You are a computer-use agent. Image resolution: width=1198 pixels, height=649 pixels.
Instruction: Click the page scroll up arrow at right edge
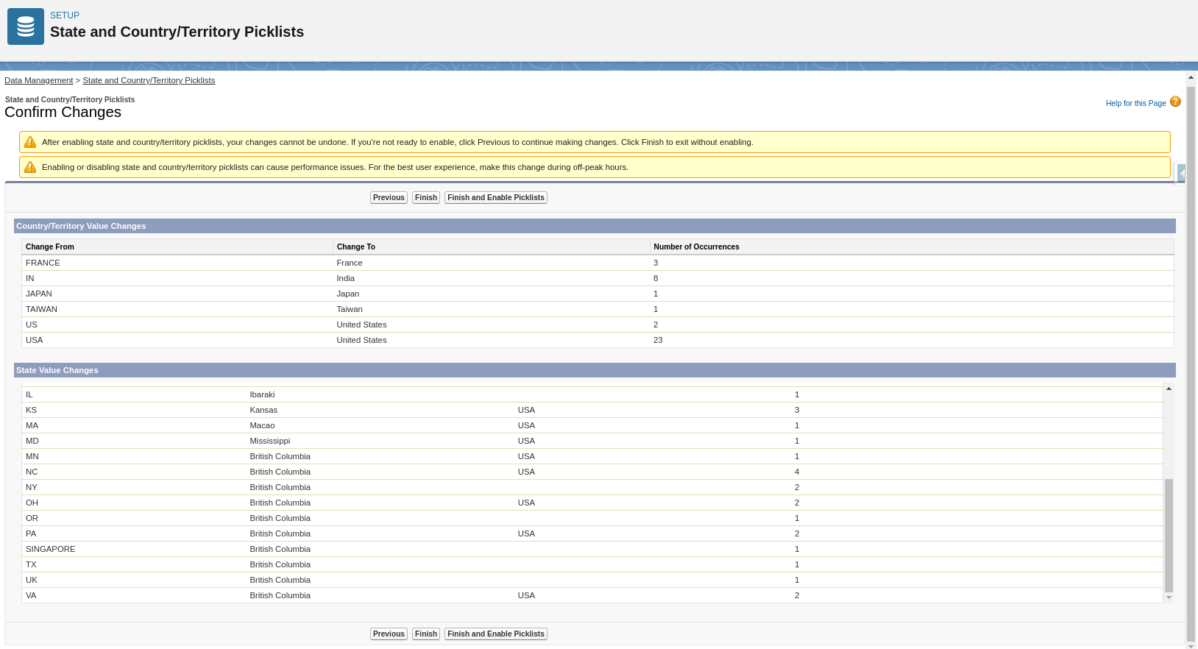click(x=1191, y=77)
